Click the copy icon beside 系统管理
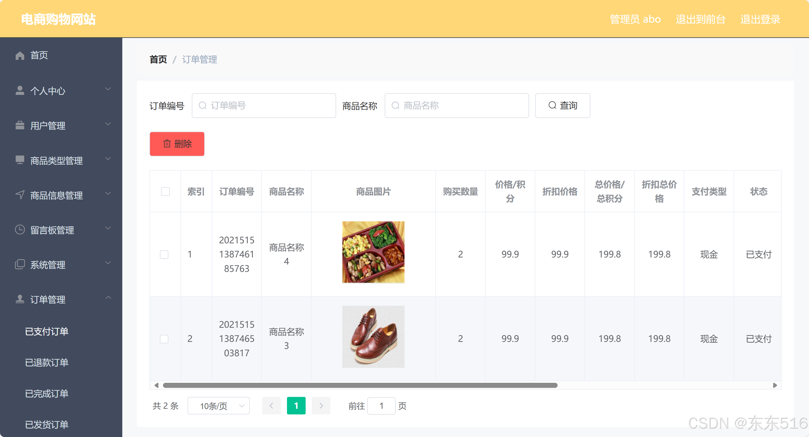 (x=20, y=264)
